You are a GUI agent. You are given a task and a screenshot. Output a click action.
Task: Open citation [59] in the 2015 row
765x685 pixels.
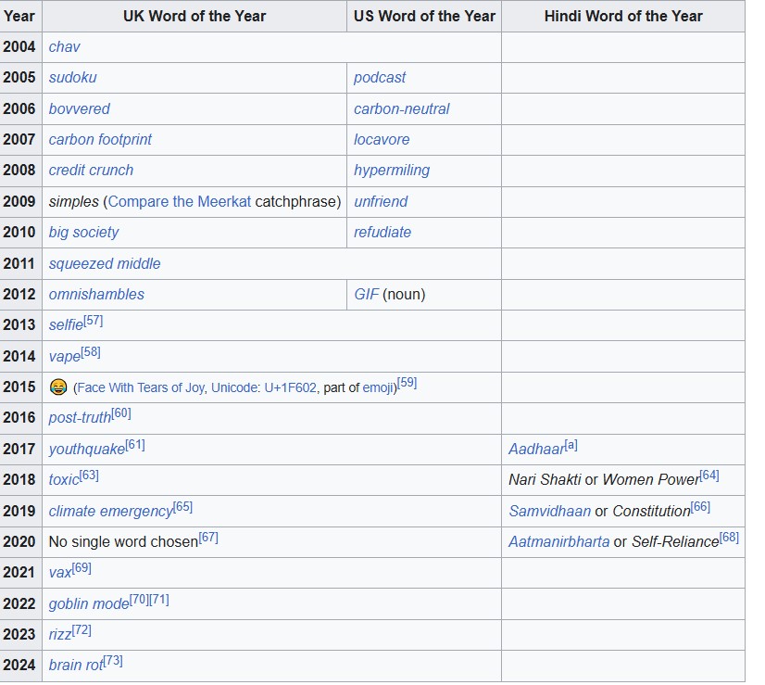(407, 383)
